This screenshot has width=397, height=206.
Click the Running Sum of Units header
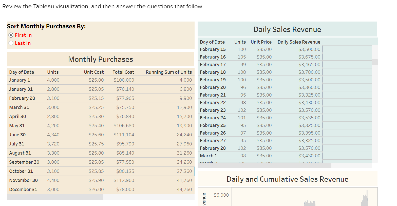click(168, 72)
